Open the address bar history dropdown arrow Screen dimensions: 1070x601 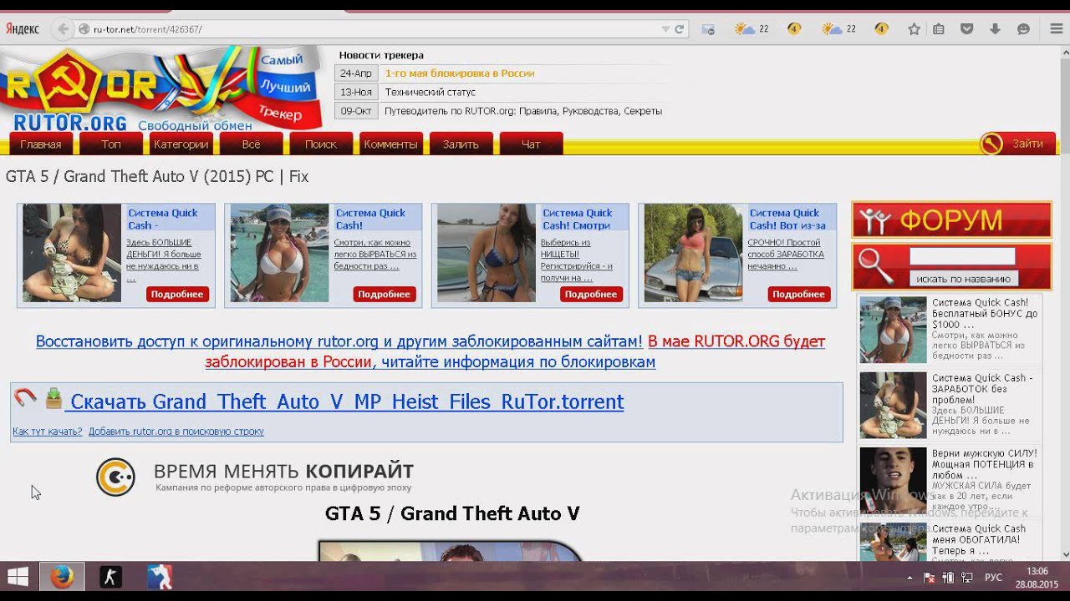(665, 29)
